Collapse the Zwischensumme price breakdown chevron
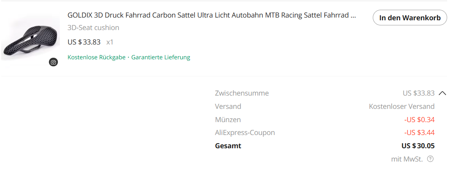 (x=442, y=93)
